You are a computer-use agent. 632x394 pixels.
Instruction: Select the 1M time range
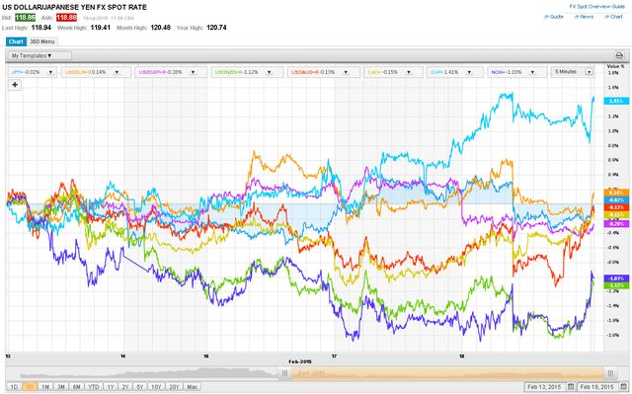(x=45, y=387)
